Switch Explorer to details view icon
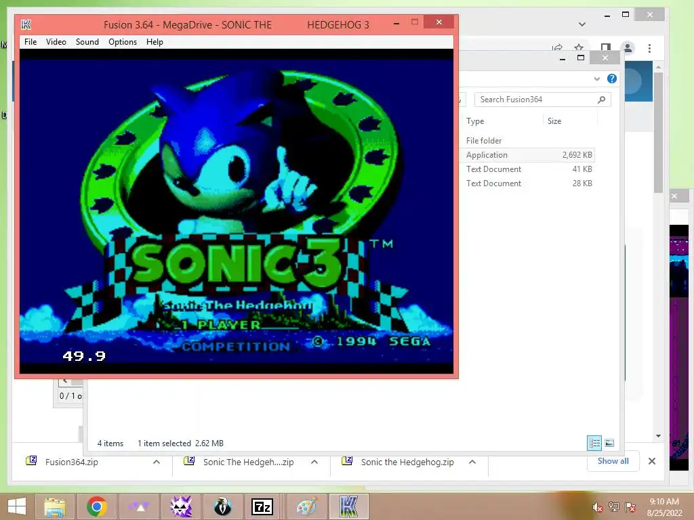 (x=594, y=443)
